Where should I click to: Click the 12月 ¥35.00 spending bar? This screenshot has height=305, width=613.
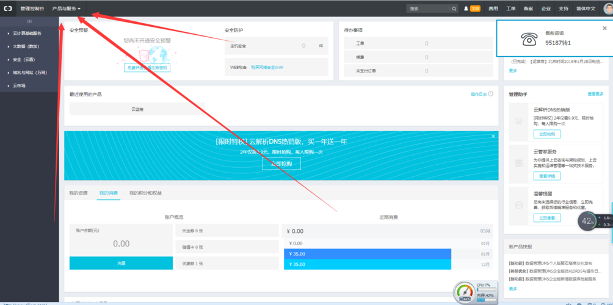[368, 264]
